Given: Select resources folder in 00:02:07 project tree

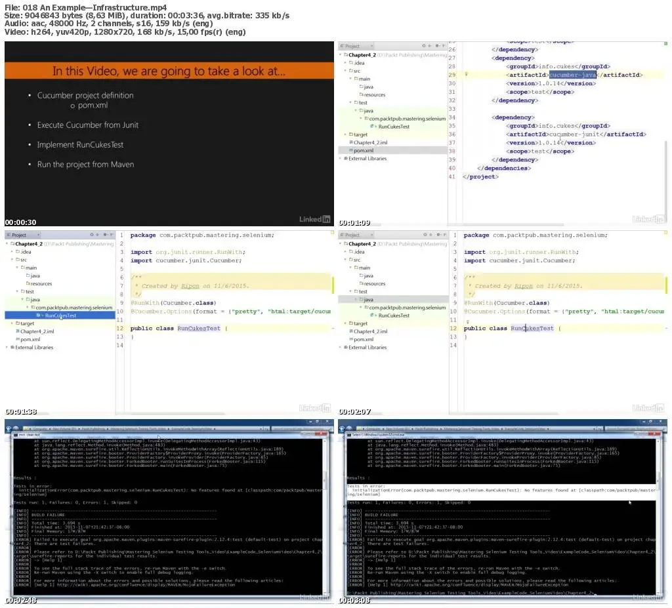Looking at the screenshot, I should (375, 283).
